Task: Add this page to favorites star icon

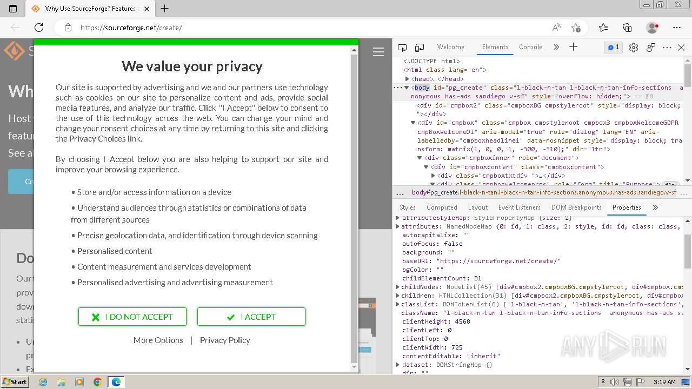Action: pyautogui.click(x=576, y=28)
